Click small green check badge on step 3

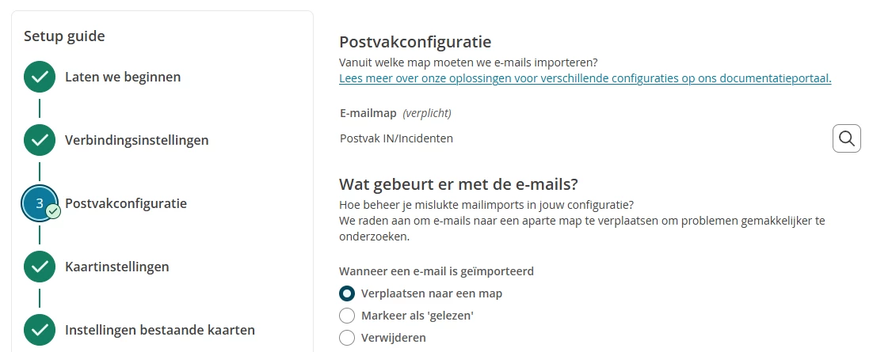tap(53, 211)
